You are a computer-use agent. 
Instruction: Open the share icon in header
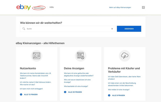pyautogui.click(x=143, y=7)
